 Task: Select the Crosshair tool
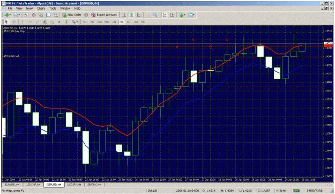(14, 22)
